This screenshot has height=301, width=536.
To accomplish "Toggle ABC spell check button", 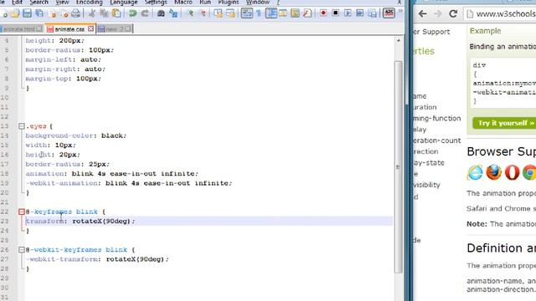I will 389,13.
